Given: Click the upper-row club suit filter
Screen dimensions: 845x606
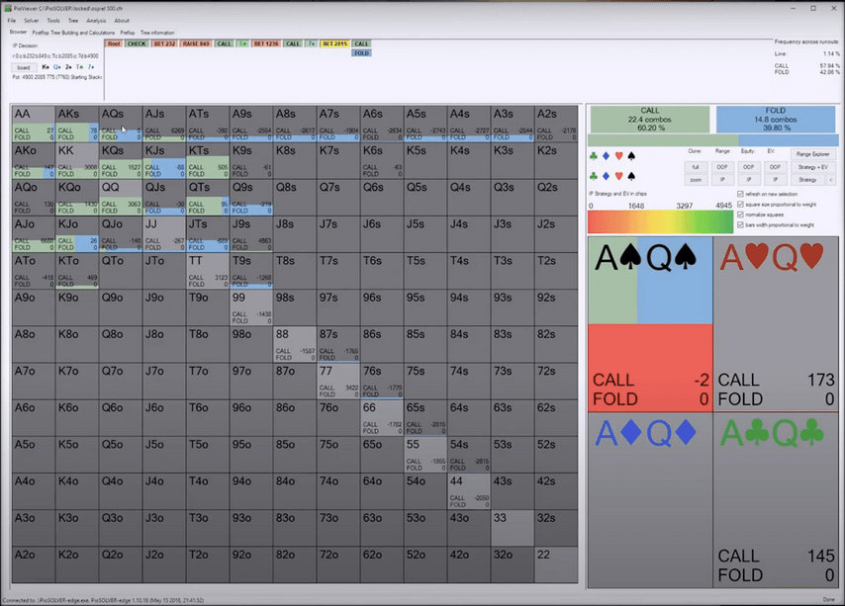Looking at the screenshot, I should [x=594, y=156].
